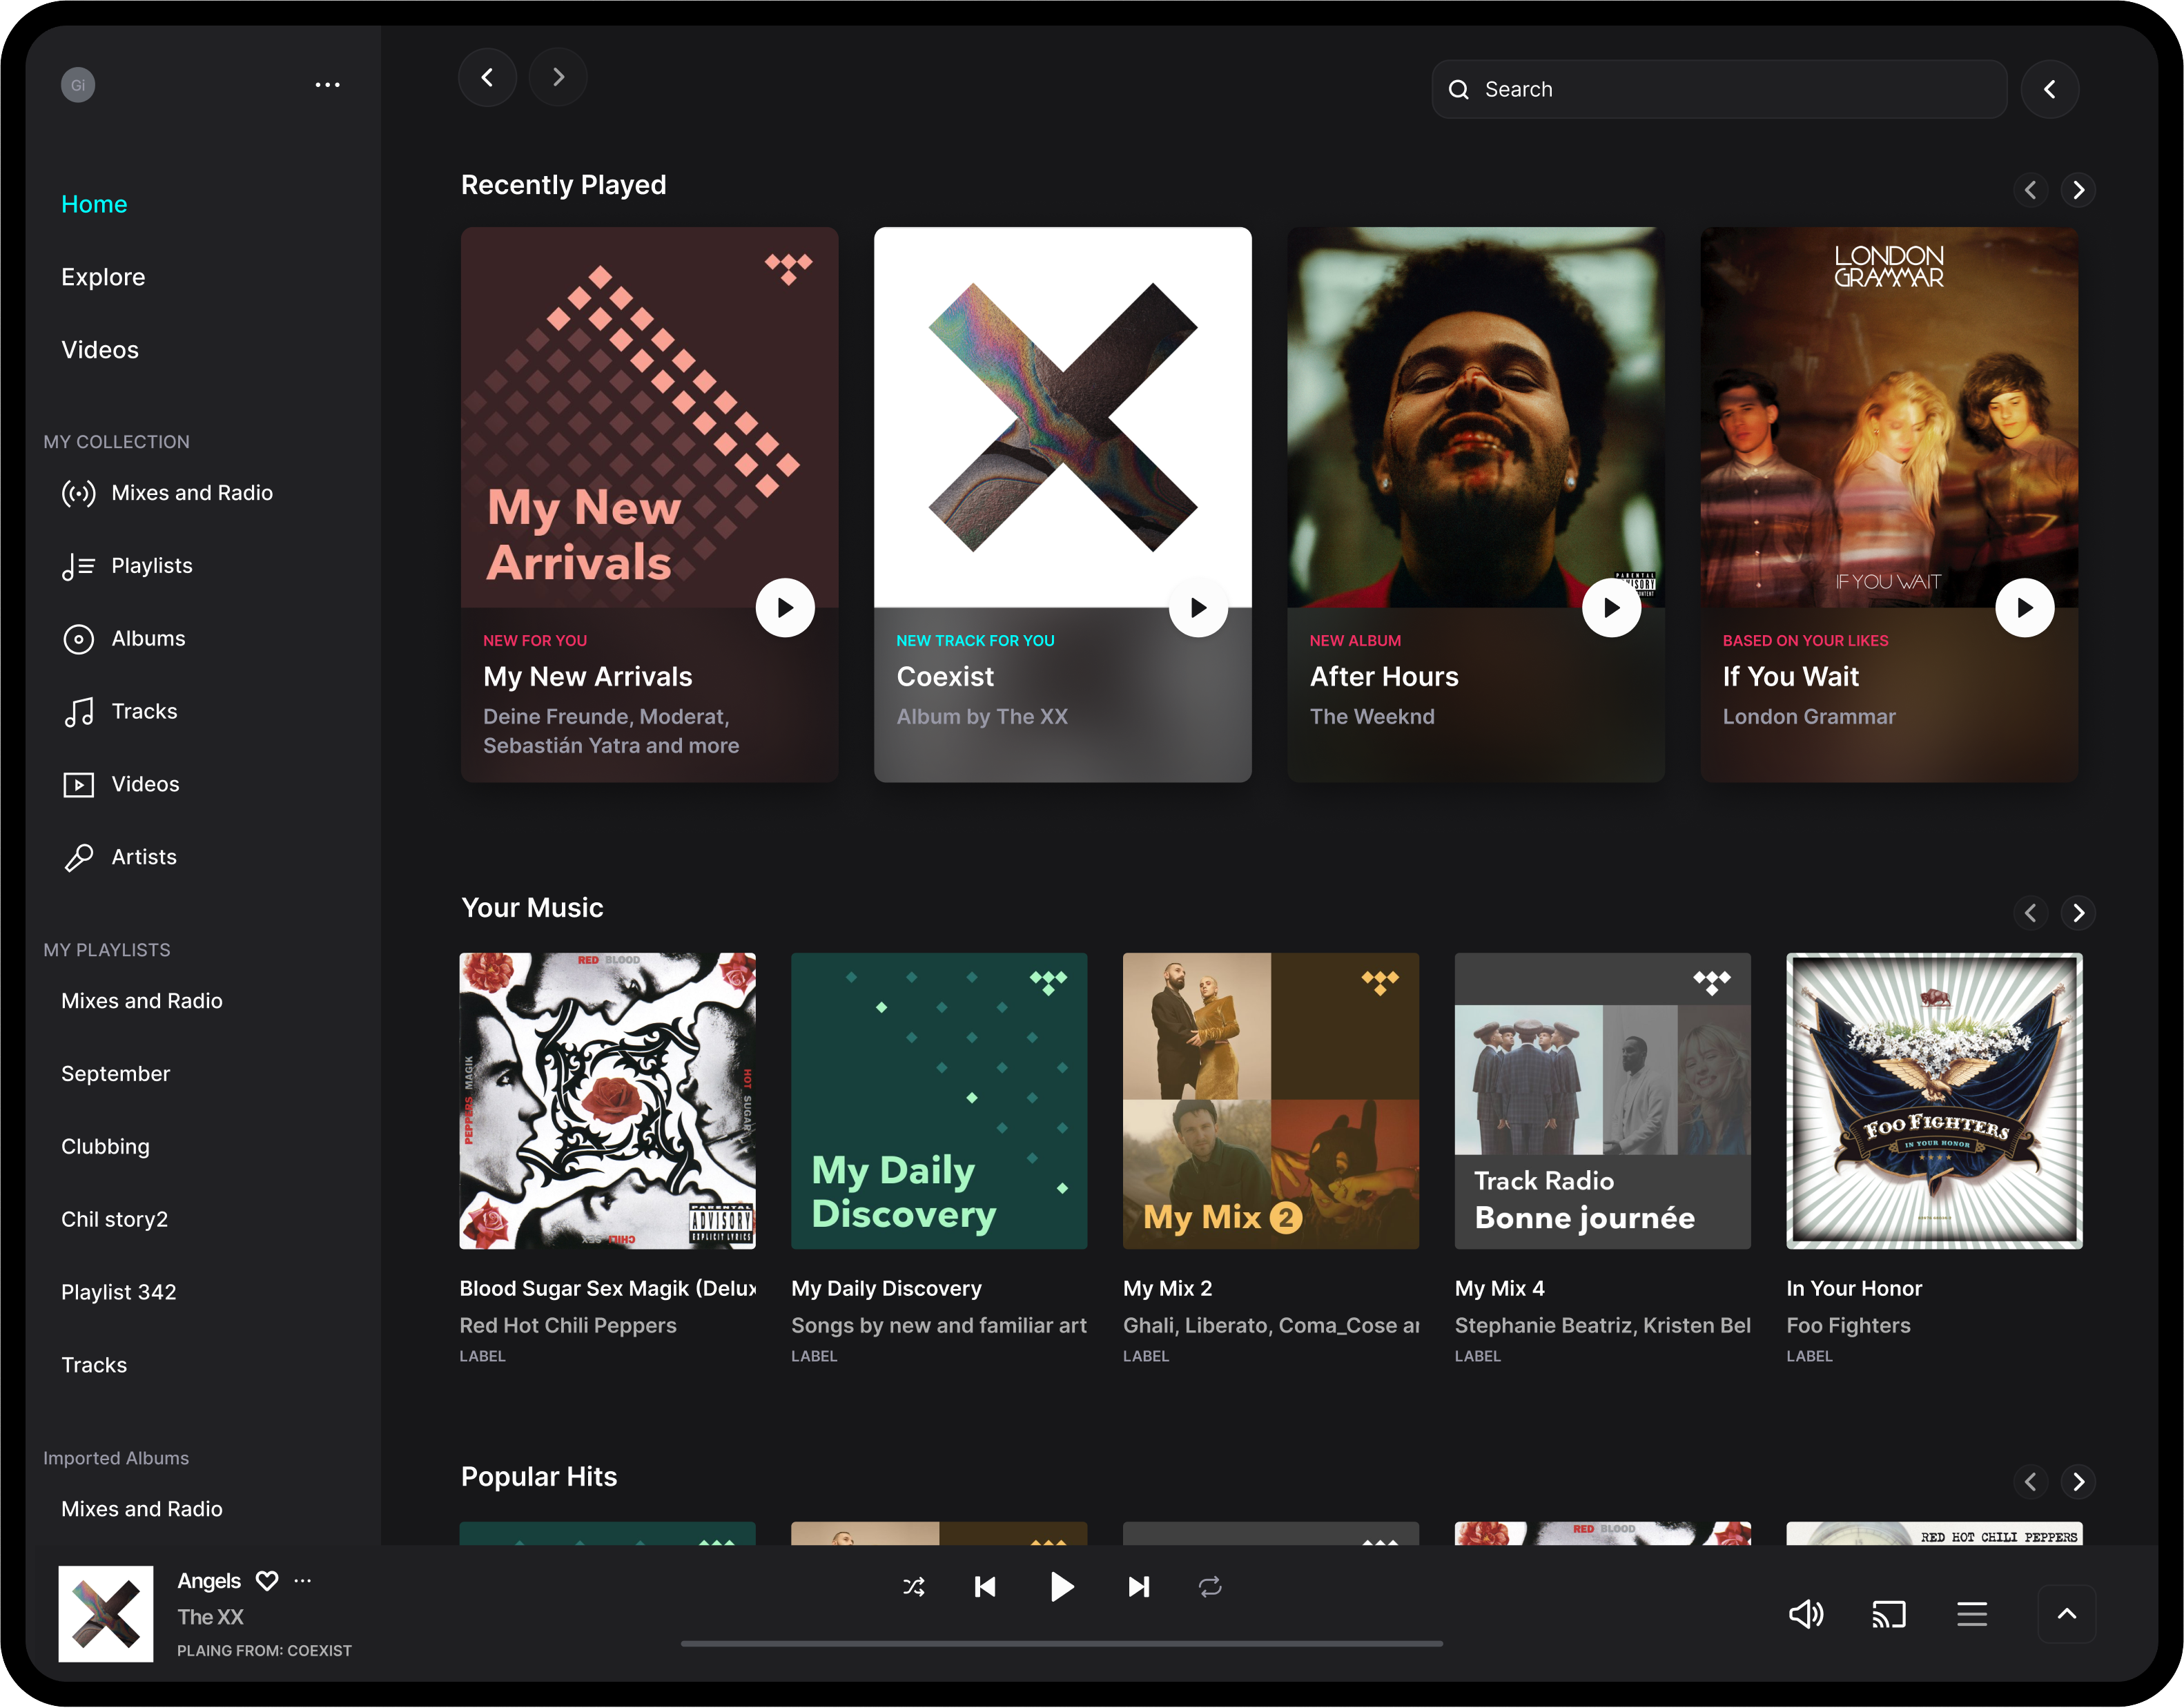Screen dimensions: 2184x1708
Task: Toggle repeat mode
Action: click(1210, 1587)
